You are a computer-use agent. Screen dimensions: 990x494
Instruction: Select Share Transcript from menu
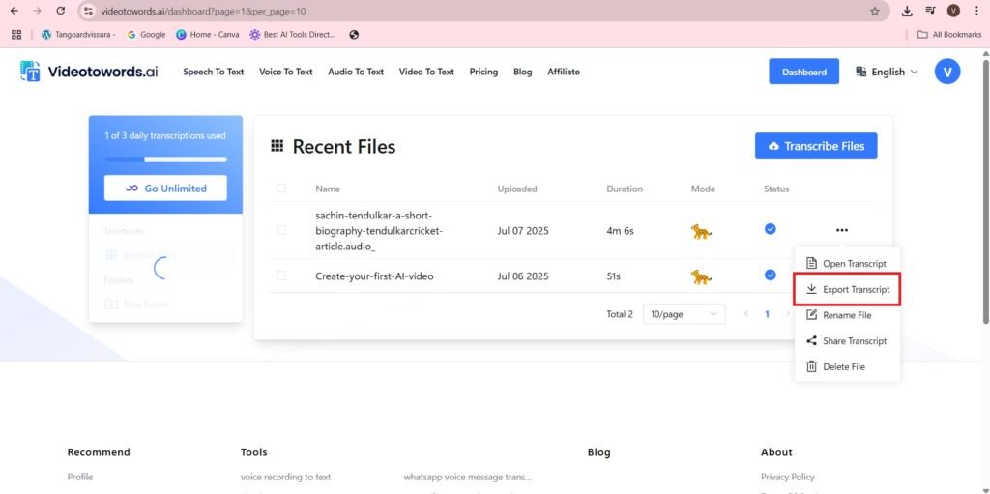click(x=847, y=341)
